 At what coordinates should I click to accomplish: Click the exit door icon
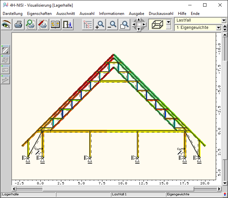pos(68,25)
